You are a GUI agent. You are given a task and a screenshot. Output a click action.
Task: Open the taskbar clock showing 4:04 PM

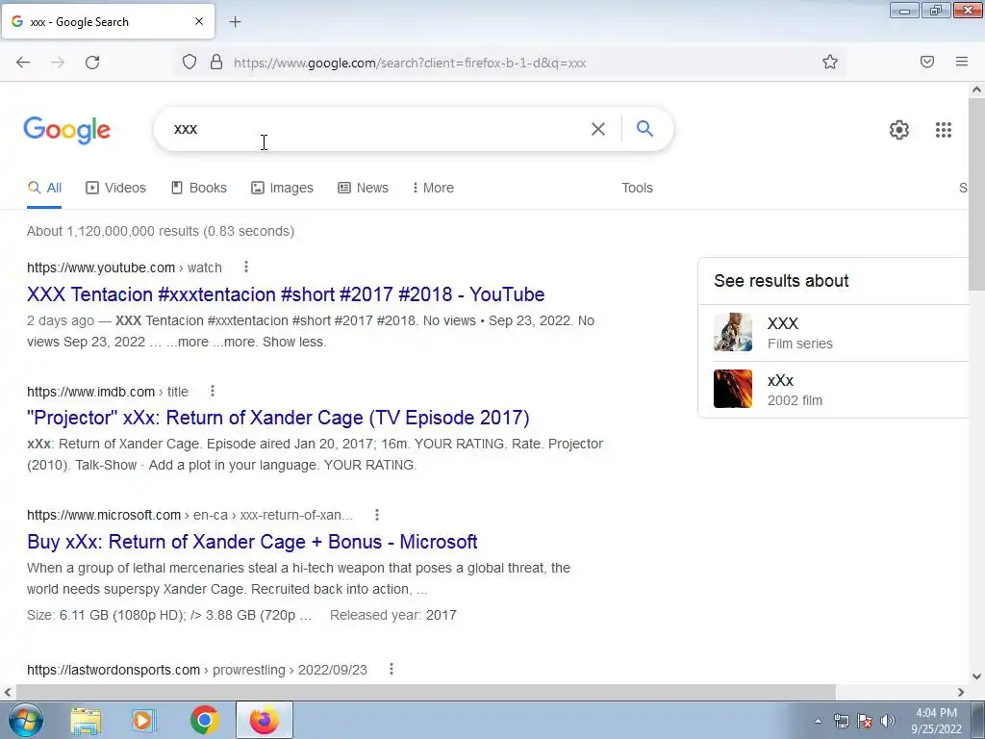tap(936, 721)
